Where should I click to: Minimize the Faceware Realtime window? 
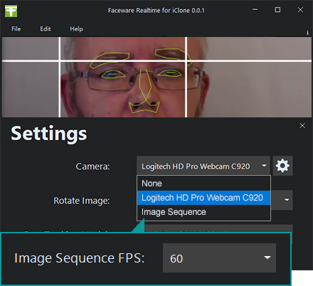[x=255, y=10]
